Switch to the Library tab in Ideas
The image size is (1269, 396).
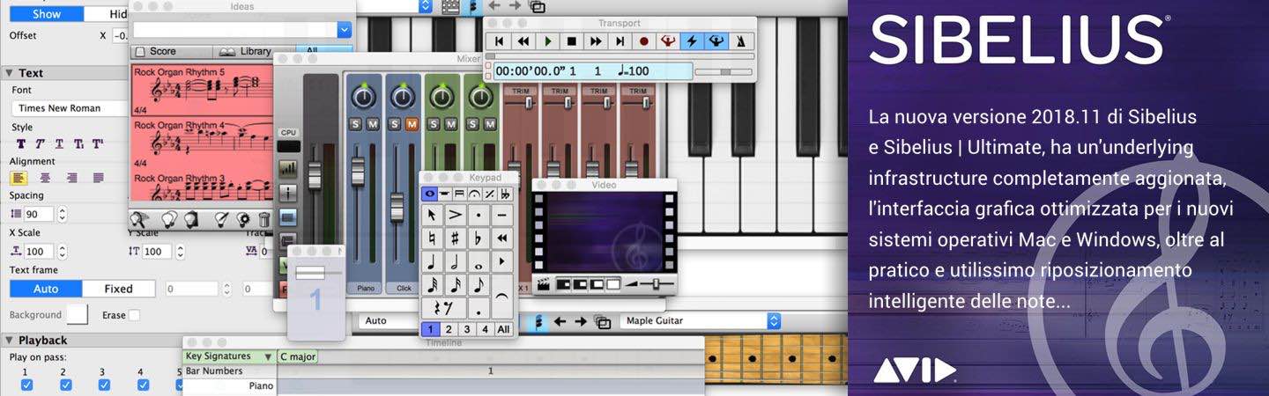255,52
